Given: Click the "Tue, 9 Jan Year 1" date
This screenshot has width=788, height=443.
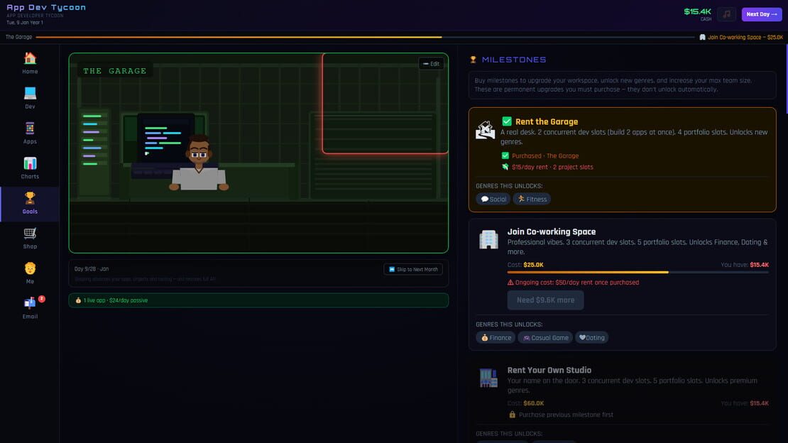Looking at the screenshot, I should point(25,23).
